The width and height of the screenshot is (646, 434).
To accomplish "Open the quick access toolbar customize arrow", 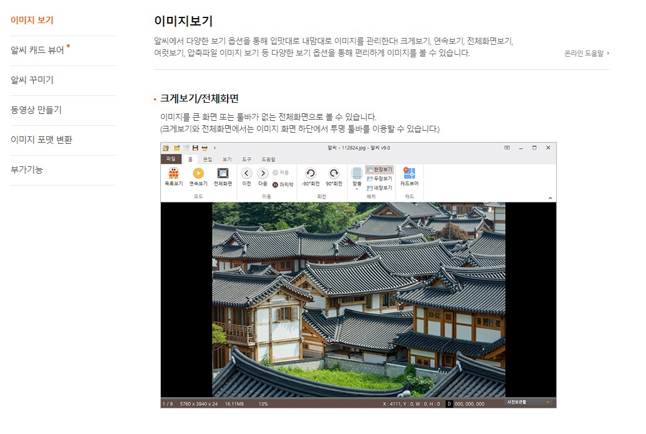I will [215, 148].
